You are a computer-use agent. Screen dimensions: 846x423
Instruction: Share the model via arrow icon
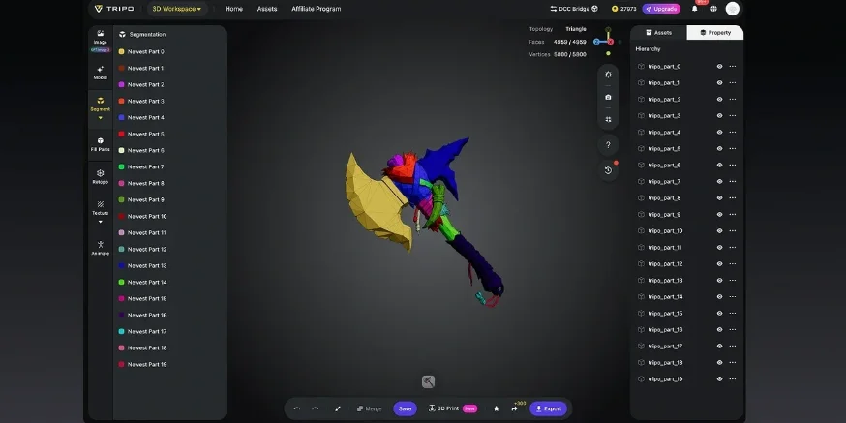pyautogui.click(x=515, y=408)
